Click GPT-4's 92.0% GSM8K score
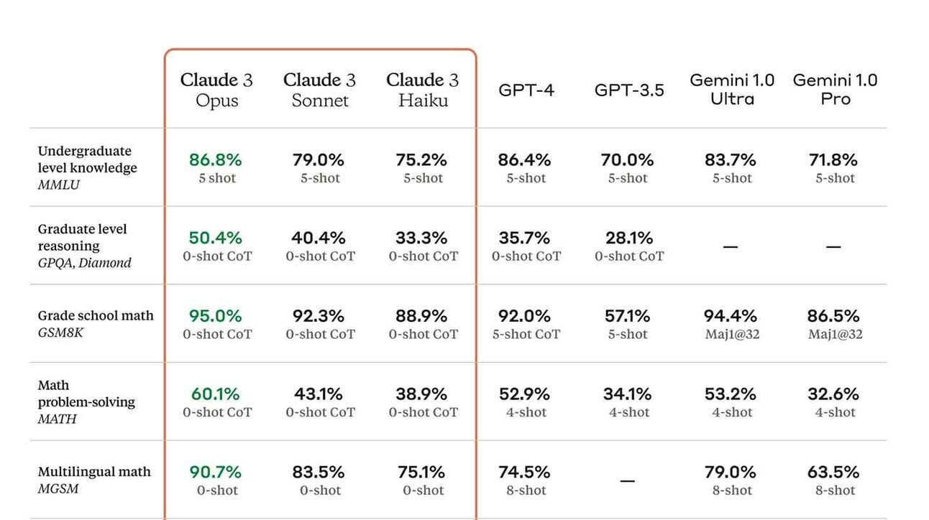This screenshot has height=520, width=929. pyautogui.click(x=524, y=316)
